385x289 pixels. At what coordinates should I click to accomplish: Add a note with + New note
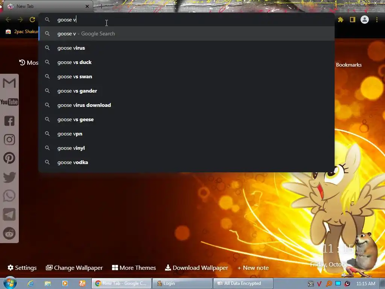tap(253, 268)
